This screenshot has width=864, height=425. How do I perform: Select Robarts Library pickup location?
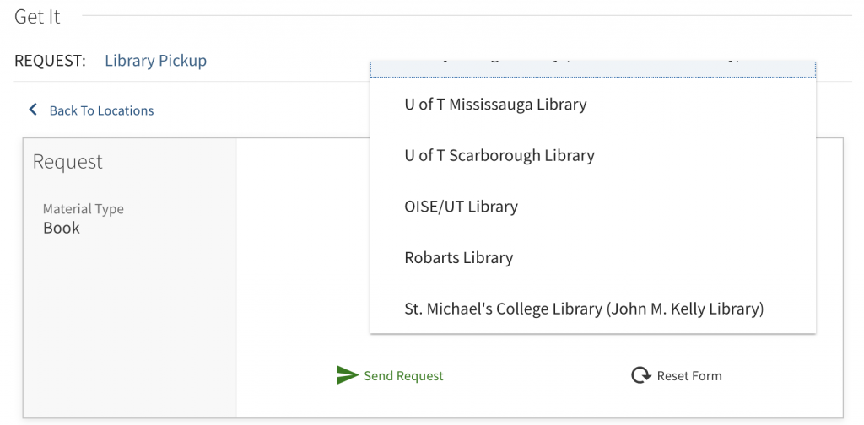click(x=458, y=258)
